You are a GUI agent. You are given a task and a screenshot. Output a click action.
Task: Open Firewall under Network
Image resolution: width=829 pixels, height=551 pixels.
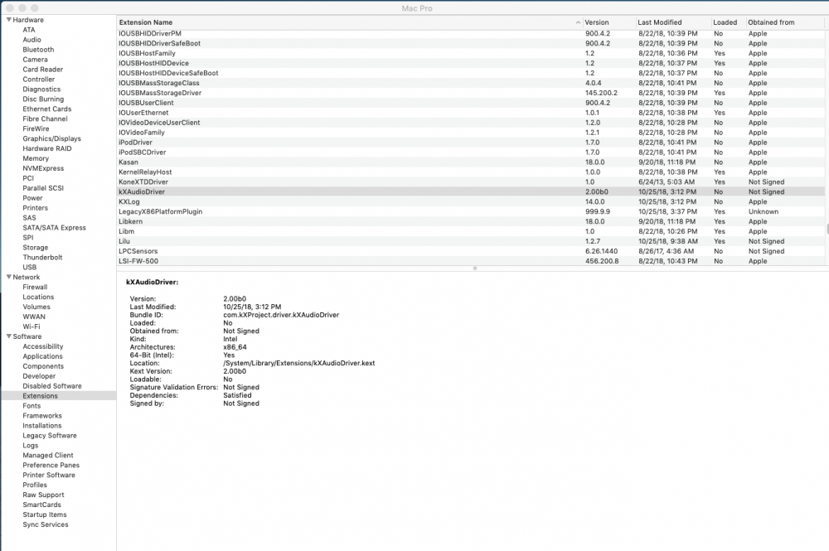coord(35,287)
